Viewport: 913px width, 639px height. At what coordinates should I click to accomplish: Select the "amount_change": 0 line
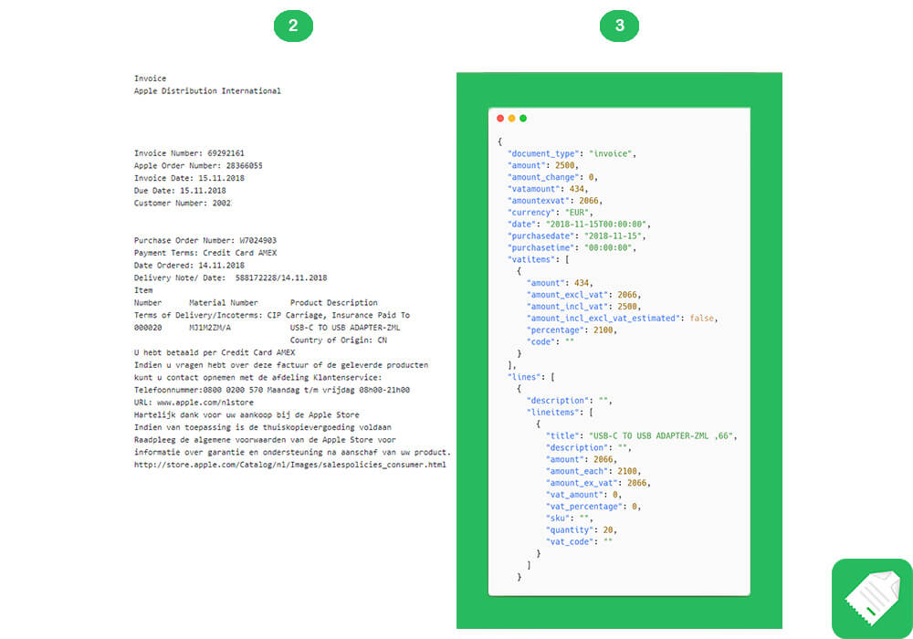tap(552, 177)
